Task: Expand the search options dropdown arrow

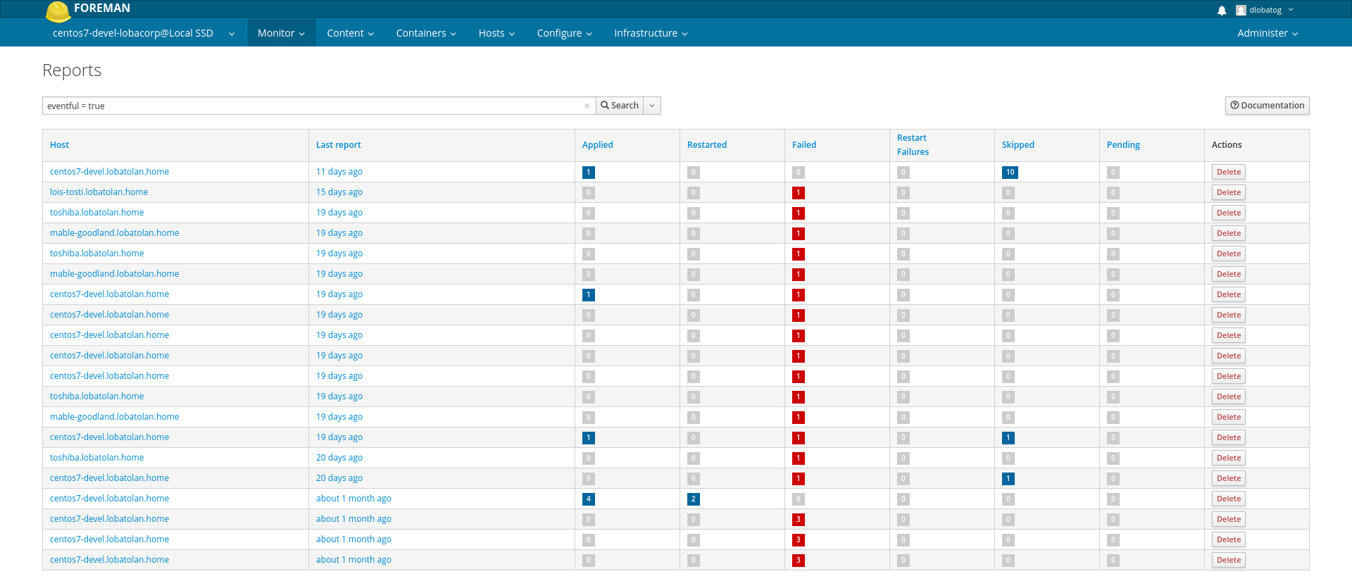Action: pos(652,106)
